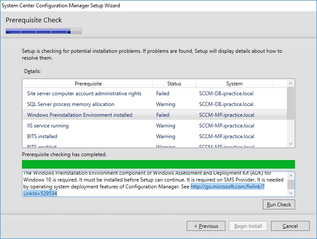Click Failed status of Site server rights row
This screenshot has width=317, height=239.
163,94
